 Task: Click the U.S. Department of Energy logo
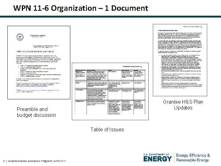[x=157, y=157]
